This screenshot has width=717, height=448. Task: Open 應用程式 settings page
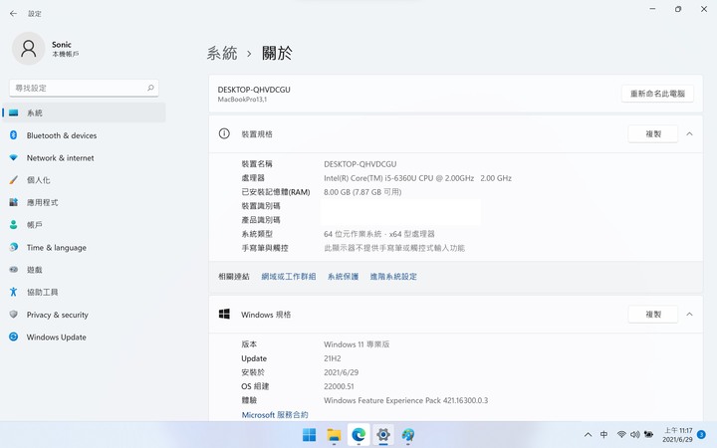[84, 202]
